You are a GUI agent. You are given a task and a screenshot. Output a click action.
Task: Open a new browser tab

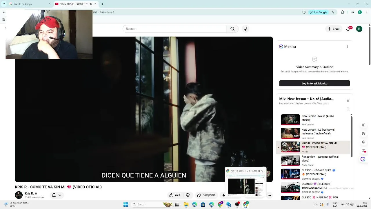(102, 4)
